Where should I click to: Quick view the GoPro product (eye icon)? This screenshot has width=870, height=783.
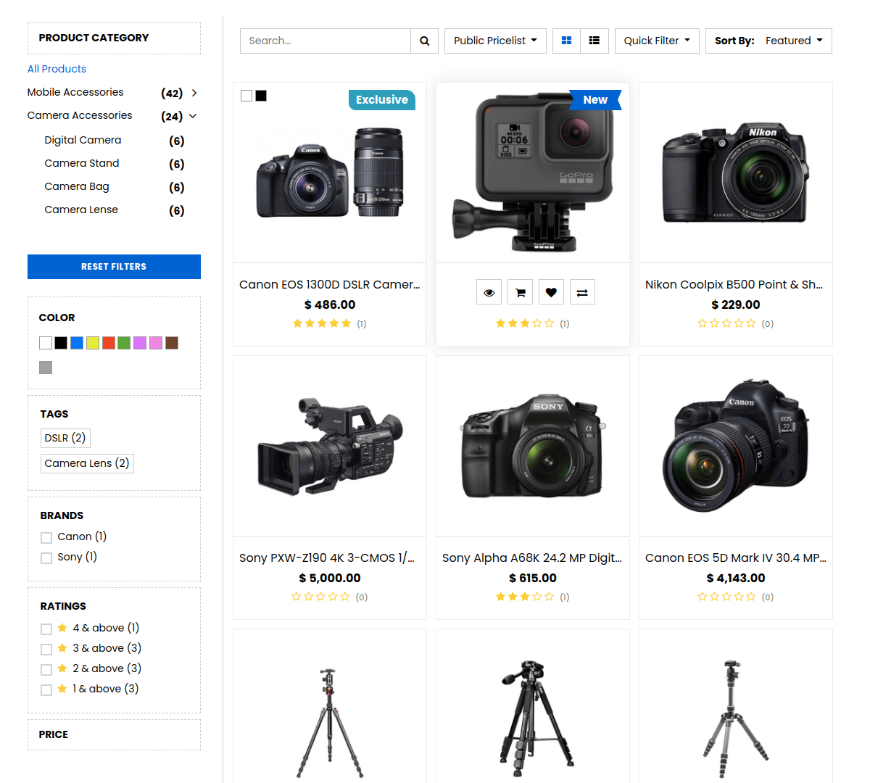coord(489,292)
